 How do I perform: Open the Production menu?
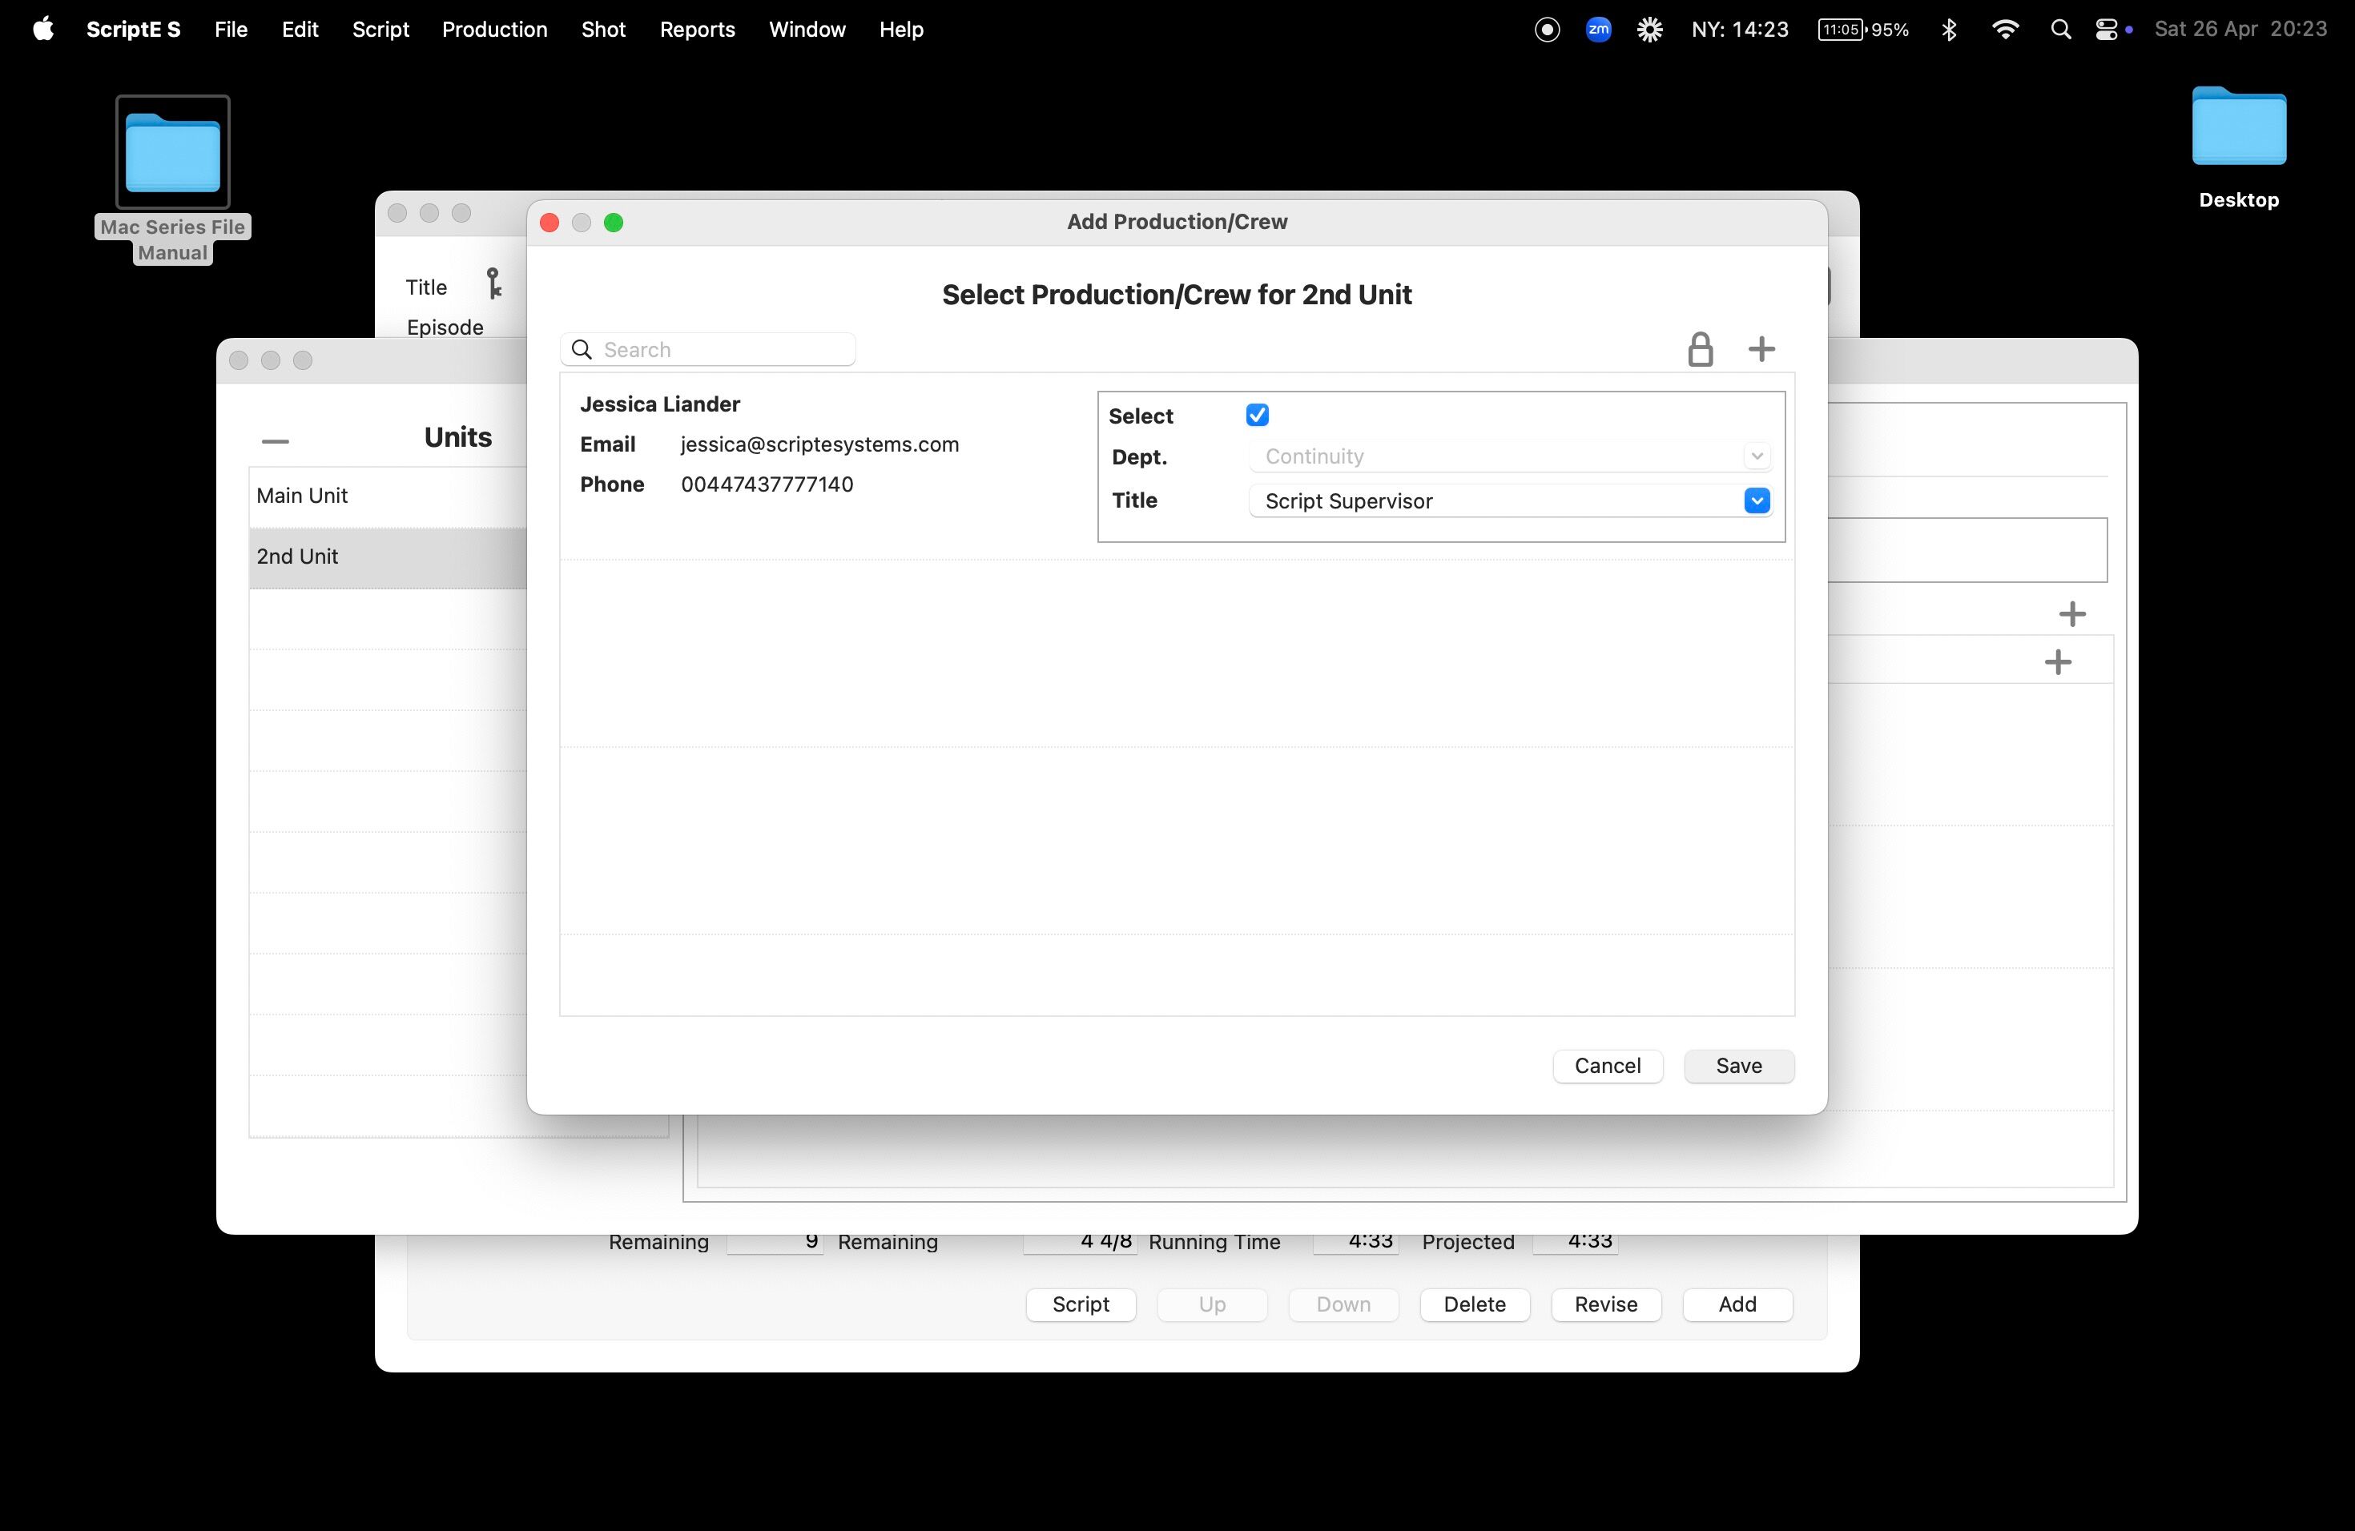click(493, 30)
